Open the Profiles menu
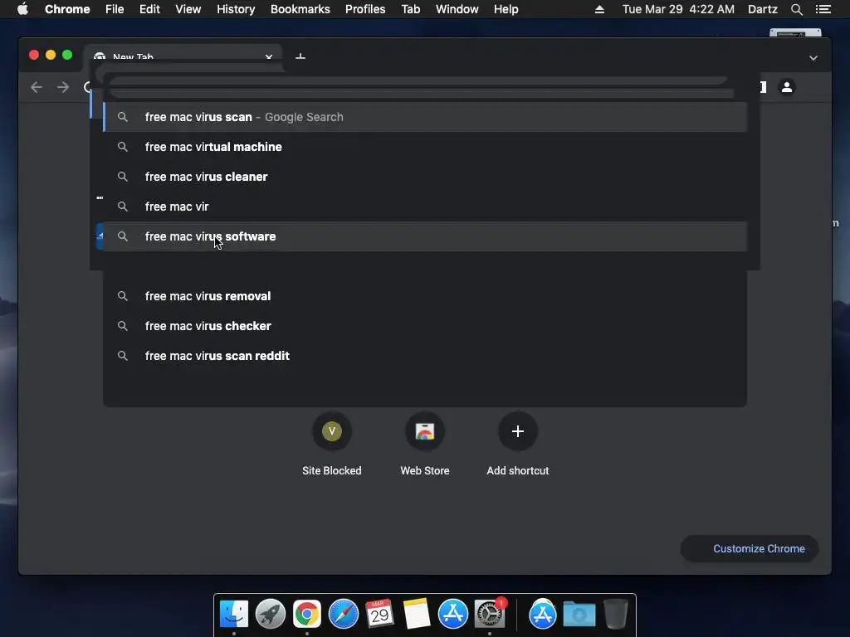Viewport: 850px width, 637px height. pos(365,9)
